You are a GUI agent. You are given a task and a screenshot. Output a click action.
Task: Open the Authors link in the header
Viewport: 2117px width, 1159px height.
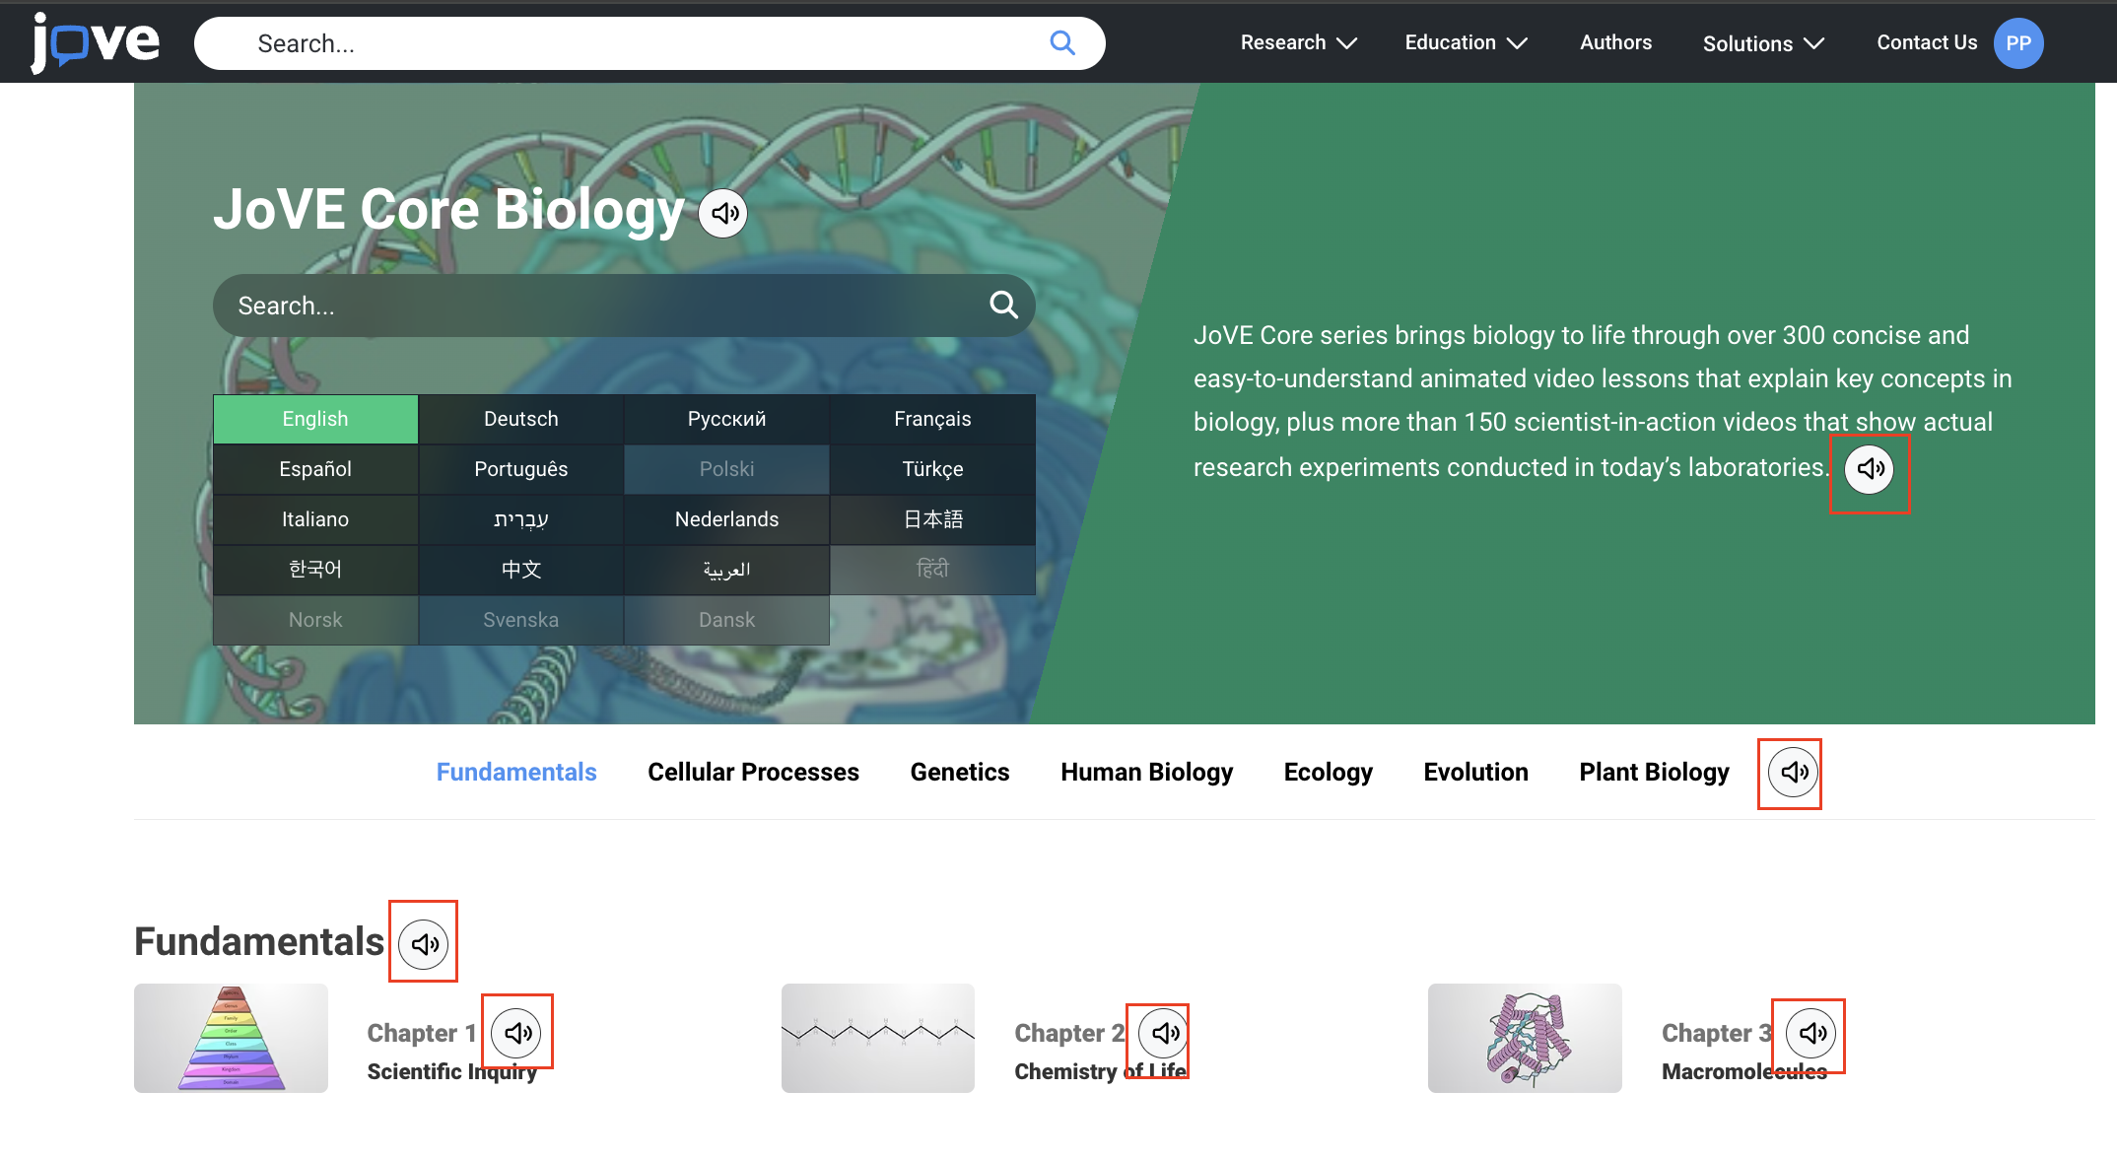click(x=1615, y=42)
